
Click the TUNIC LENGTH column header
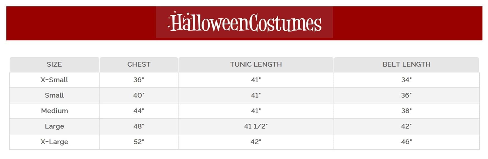[x=256, y=64]
